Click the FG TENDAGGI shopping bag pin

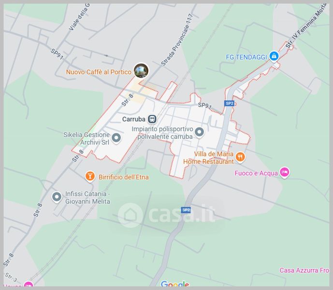[274, 57]
